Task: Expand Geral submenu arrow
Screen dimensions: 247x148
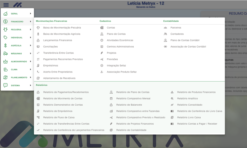Action: (30, 14)
